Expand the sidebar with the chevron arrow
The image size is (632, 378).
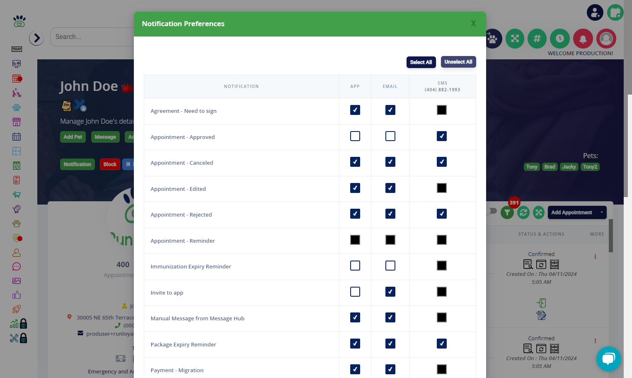36,38
